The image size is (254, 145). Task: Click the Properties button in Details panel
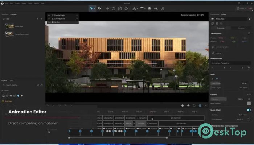[220, 28]
